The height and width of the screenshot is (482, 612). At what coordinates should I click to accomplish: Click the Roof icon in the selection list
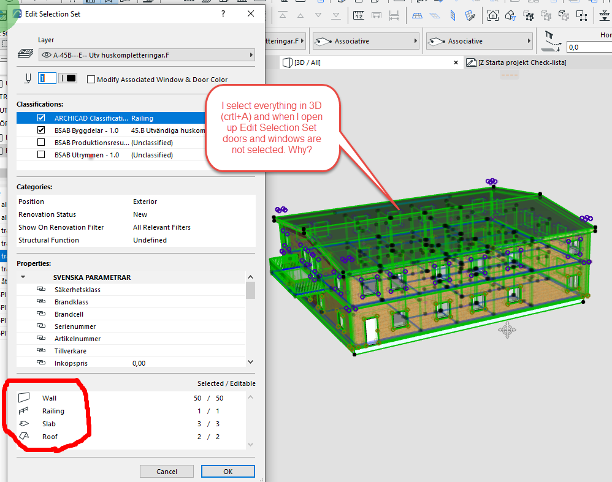24,437
